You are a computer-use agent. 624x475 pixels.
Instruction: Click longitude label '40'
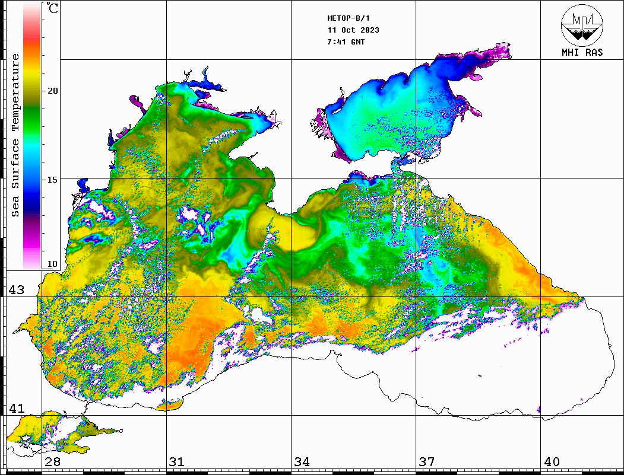pos(552,462)
